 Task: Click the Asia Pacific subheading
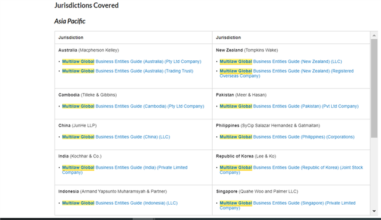pos(70,21)
